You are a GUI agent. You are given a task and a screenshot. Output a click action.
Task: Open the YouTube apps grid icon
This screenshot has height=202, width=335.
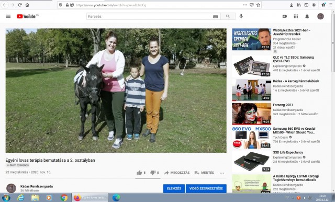(x=296, y=16)
